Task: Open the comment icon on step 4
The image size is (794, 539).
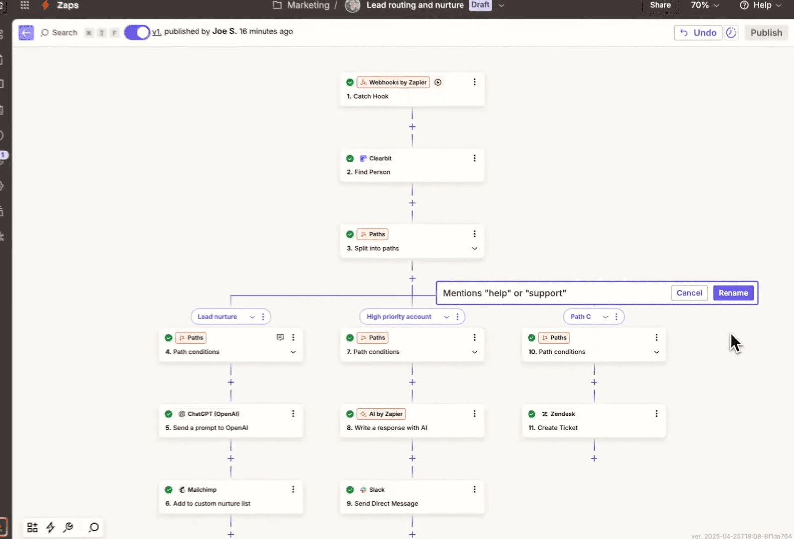Action: 280,337
